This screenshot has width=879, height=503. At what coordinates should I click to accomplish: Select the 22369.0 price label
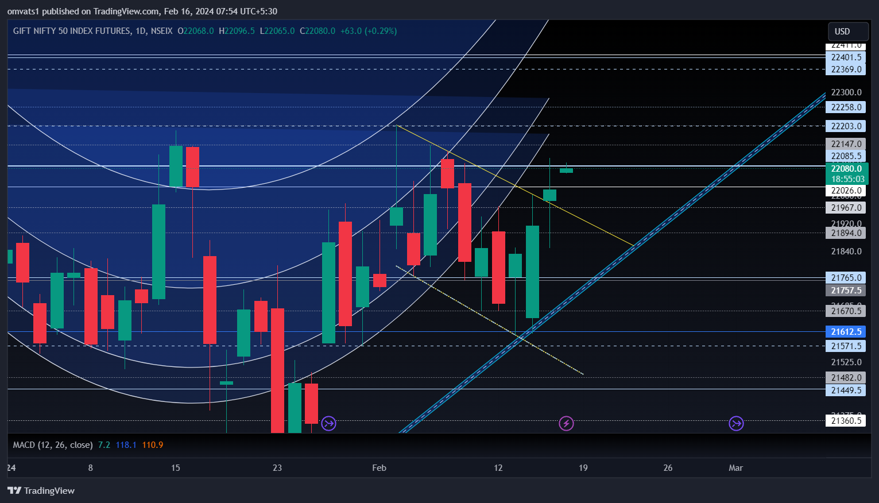pos(846,69)
